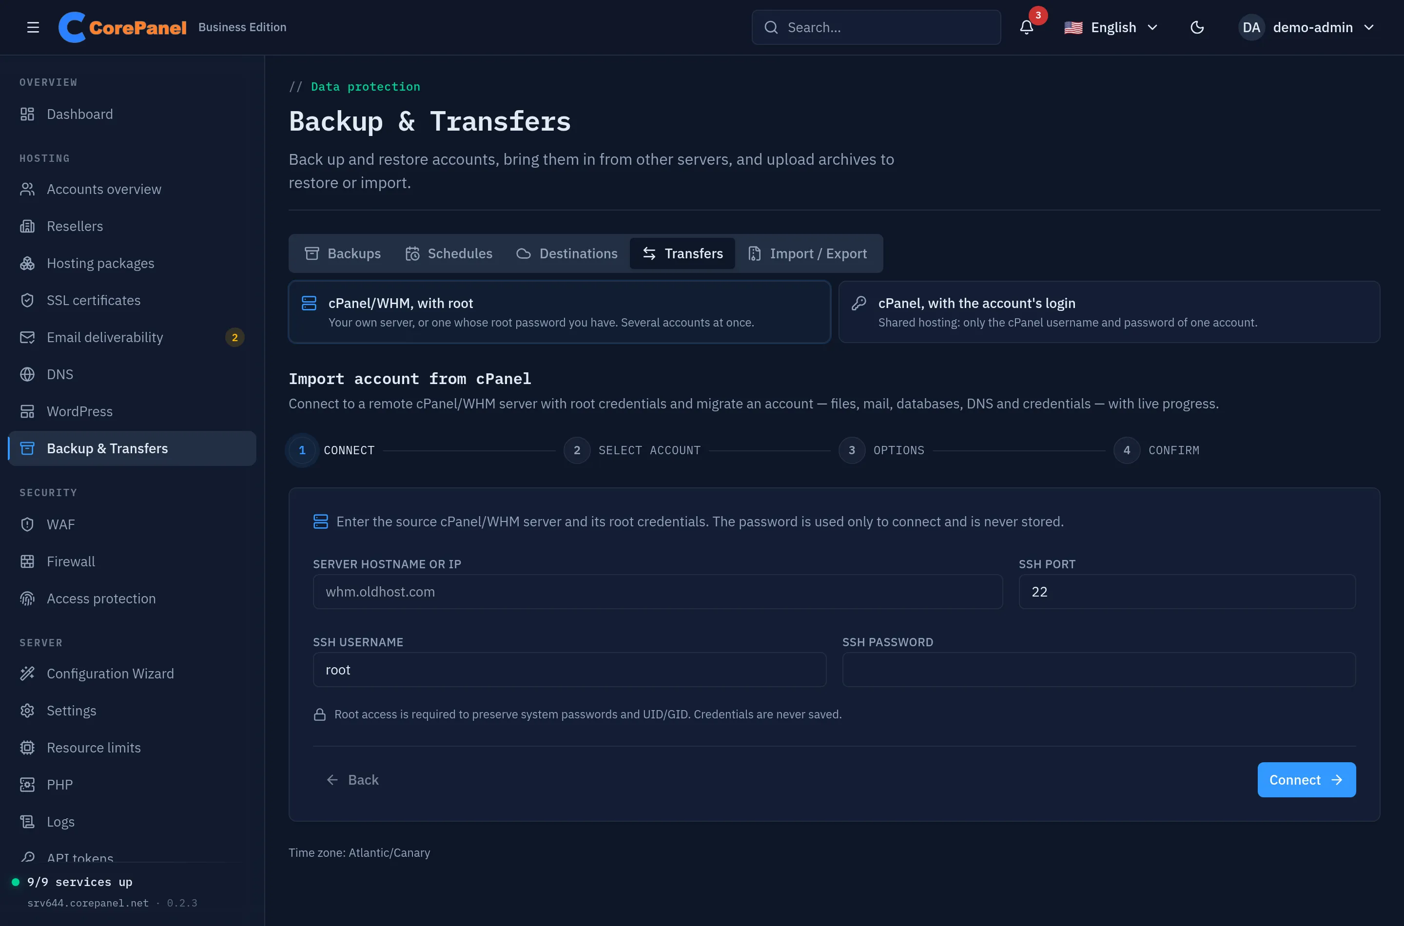The image size is (1404, 926).
Task: Click the CorePanel logo
Action: click(x=122, y=27)
